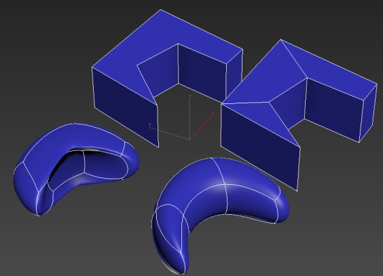Click the topmost corner vertex of the C-shaped block
This screenshot has height=276, width=383.
click(x=160, y=10)
